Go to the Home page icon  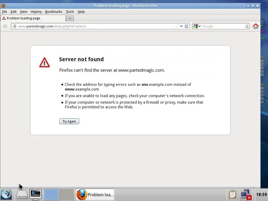click(255, 26)
